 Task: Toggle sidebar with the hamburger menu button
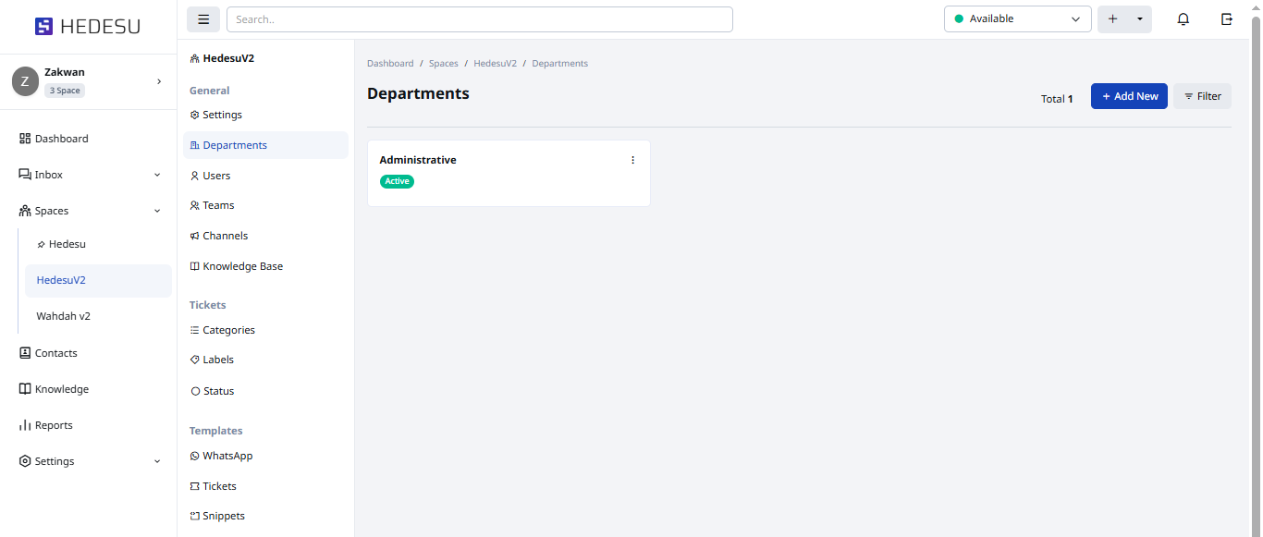pyautogui.click(x=203, y=19)
